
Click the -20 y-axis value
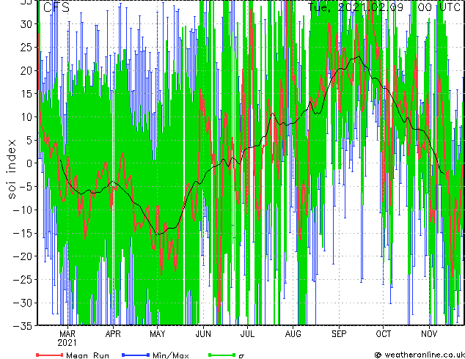point(23,256)
